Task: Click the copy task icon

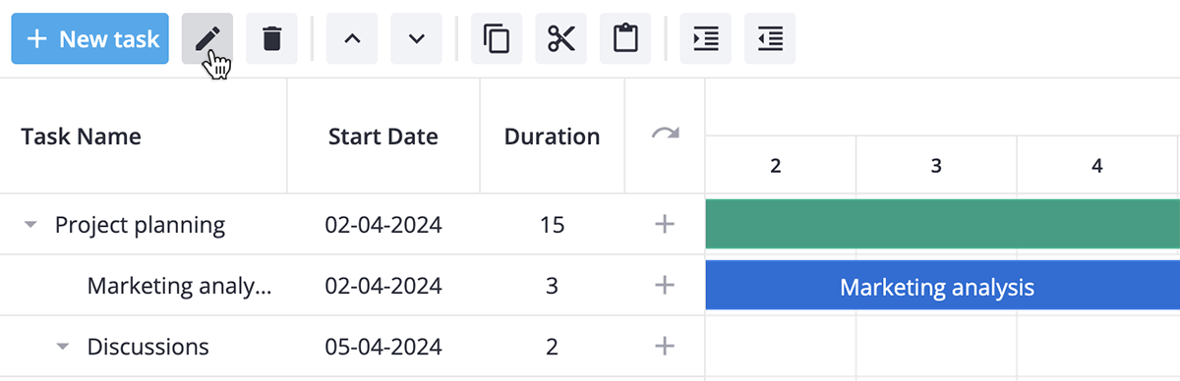Action: 497,39
